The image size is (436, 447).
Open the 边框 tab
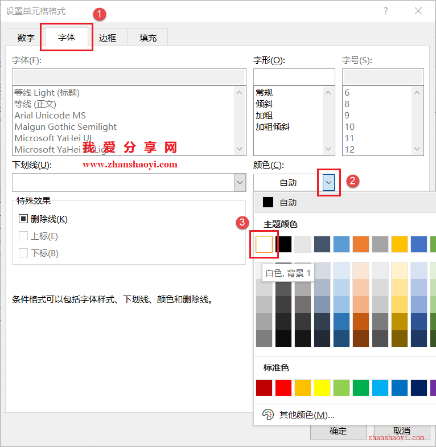108,38
